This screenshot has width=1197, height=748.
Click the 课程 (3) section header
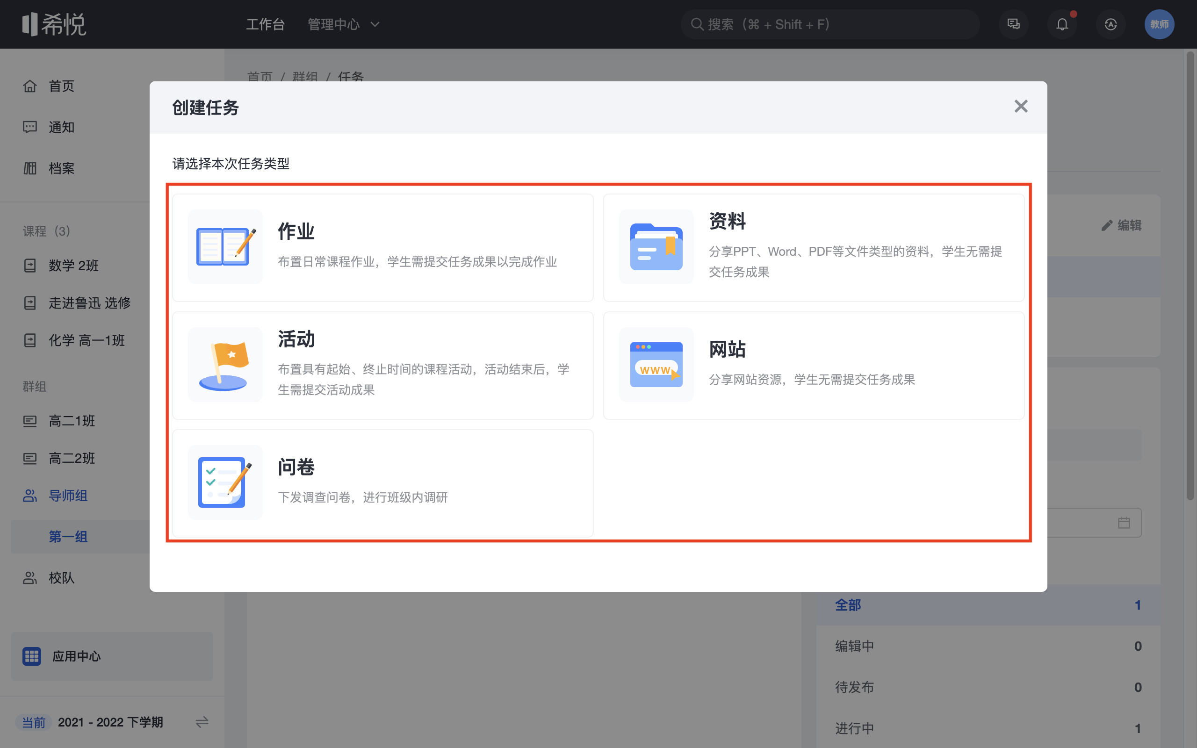click(x=46, y=231)
